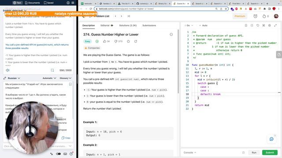The height and width of the screenshot is (158, 282).
Task: Switch to The Go browser tab
Action: (126, 4)
